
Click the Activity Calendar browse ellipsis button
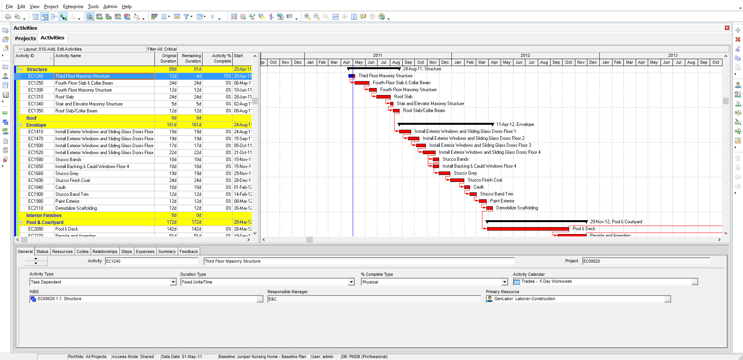click(x=695, y=282)
